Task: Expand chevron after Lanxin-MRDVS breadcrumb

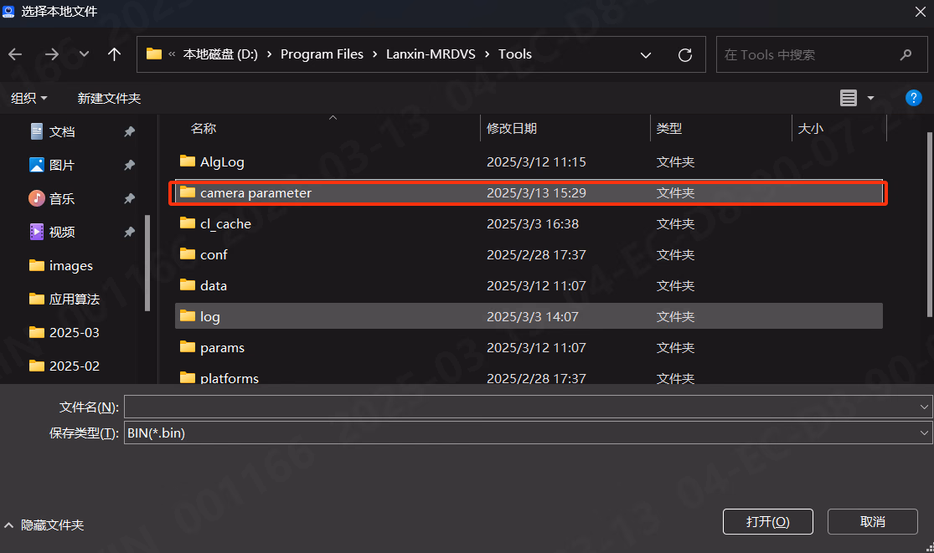Action: click(488, 54)
